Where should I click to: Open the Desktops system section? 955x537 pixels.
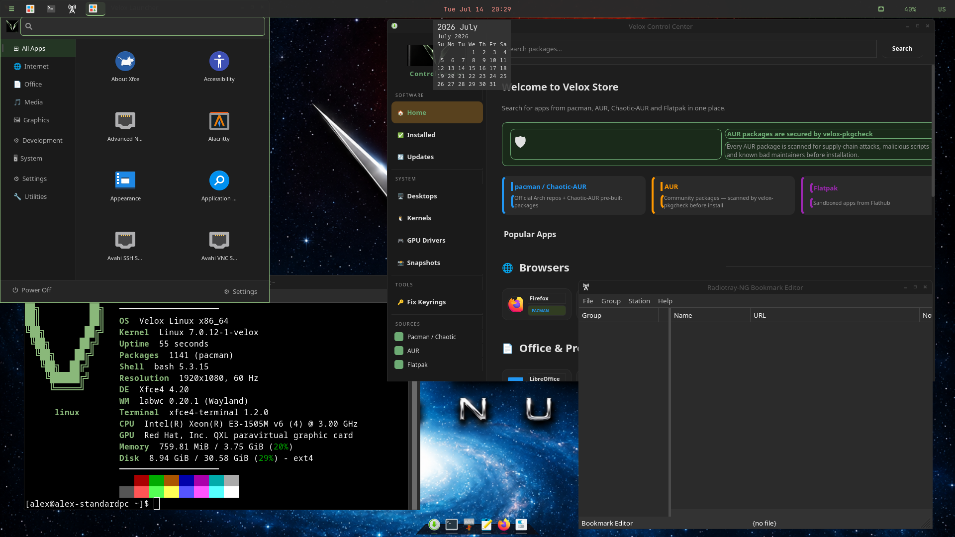(x=437, y=196)
